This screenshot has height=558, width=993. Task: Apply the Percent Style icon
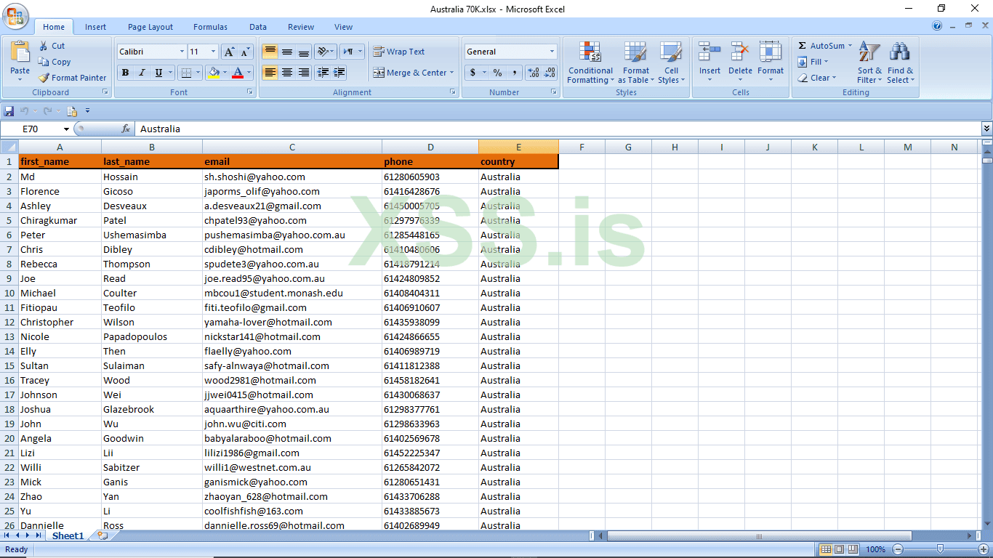click(x=496, y=73)
